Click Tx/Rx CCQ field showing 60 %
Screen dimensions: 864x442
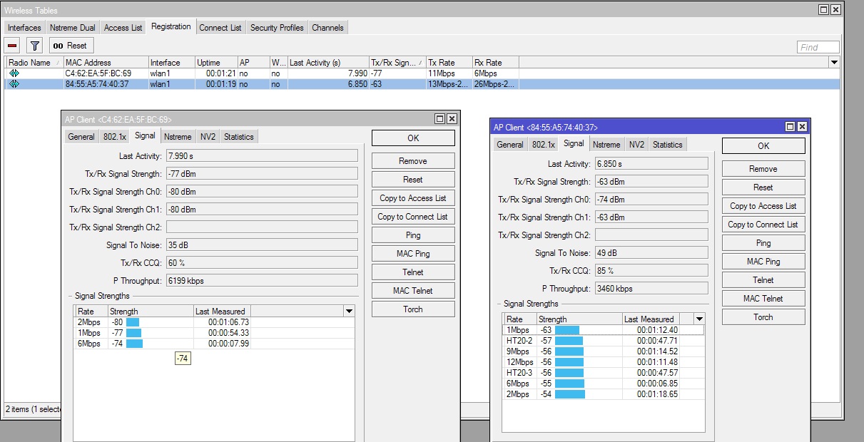click(x=262, y=262)
